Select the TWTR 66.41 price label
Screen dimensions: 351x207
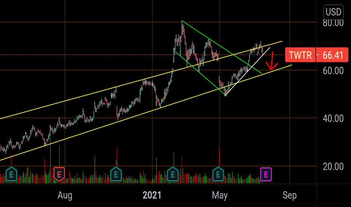tap(316, 55)
